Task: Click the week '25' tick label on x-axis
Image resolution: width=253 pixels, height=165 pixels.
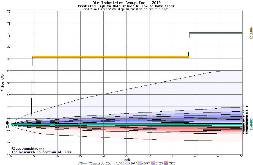Action: [x=126, y=156]
